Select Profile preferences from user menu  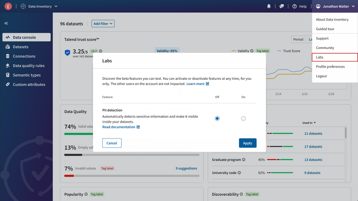[x=330, y=67]
